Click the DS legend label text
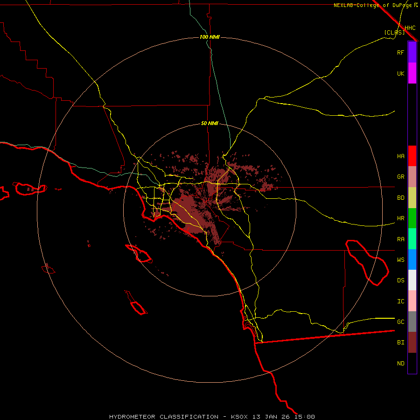Image resolution: width=420 pixels, height=420 pixels. [x=400, y=280]
